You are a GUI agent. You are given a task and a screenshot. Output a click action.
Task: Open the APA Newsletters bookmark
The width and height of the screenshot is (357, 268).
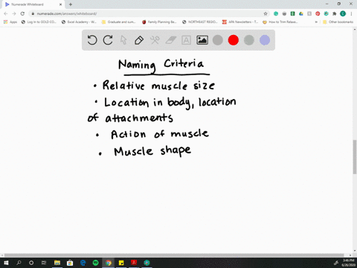point(240,22)
